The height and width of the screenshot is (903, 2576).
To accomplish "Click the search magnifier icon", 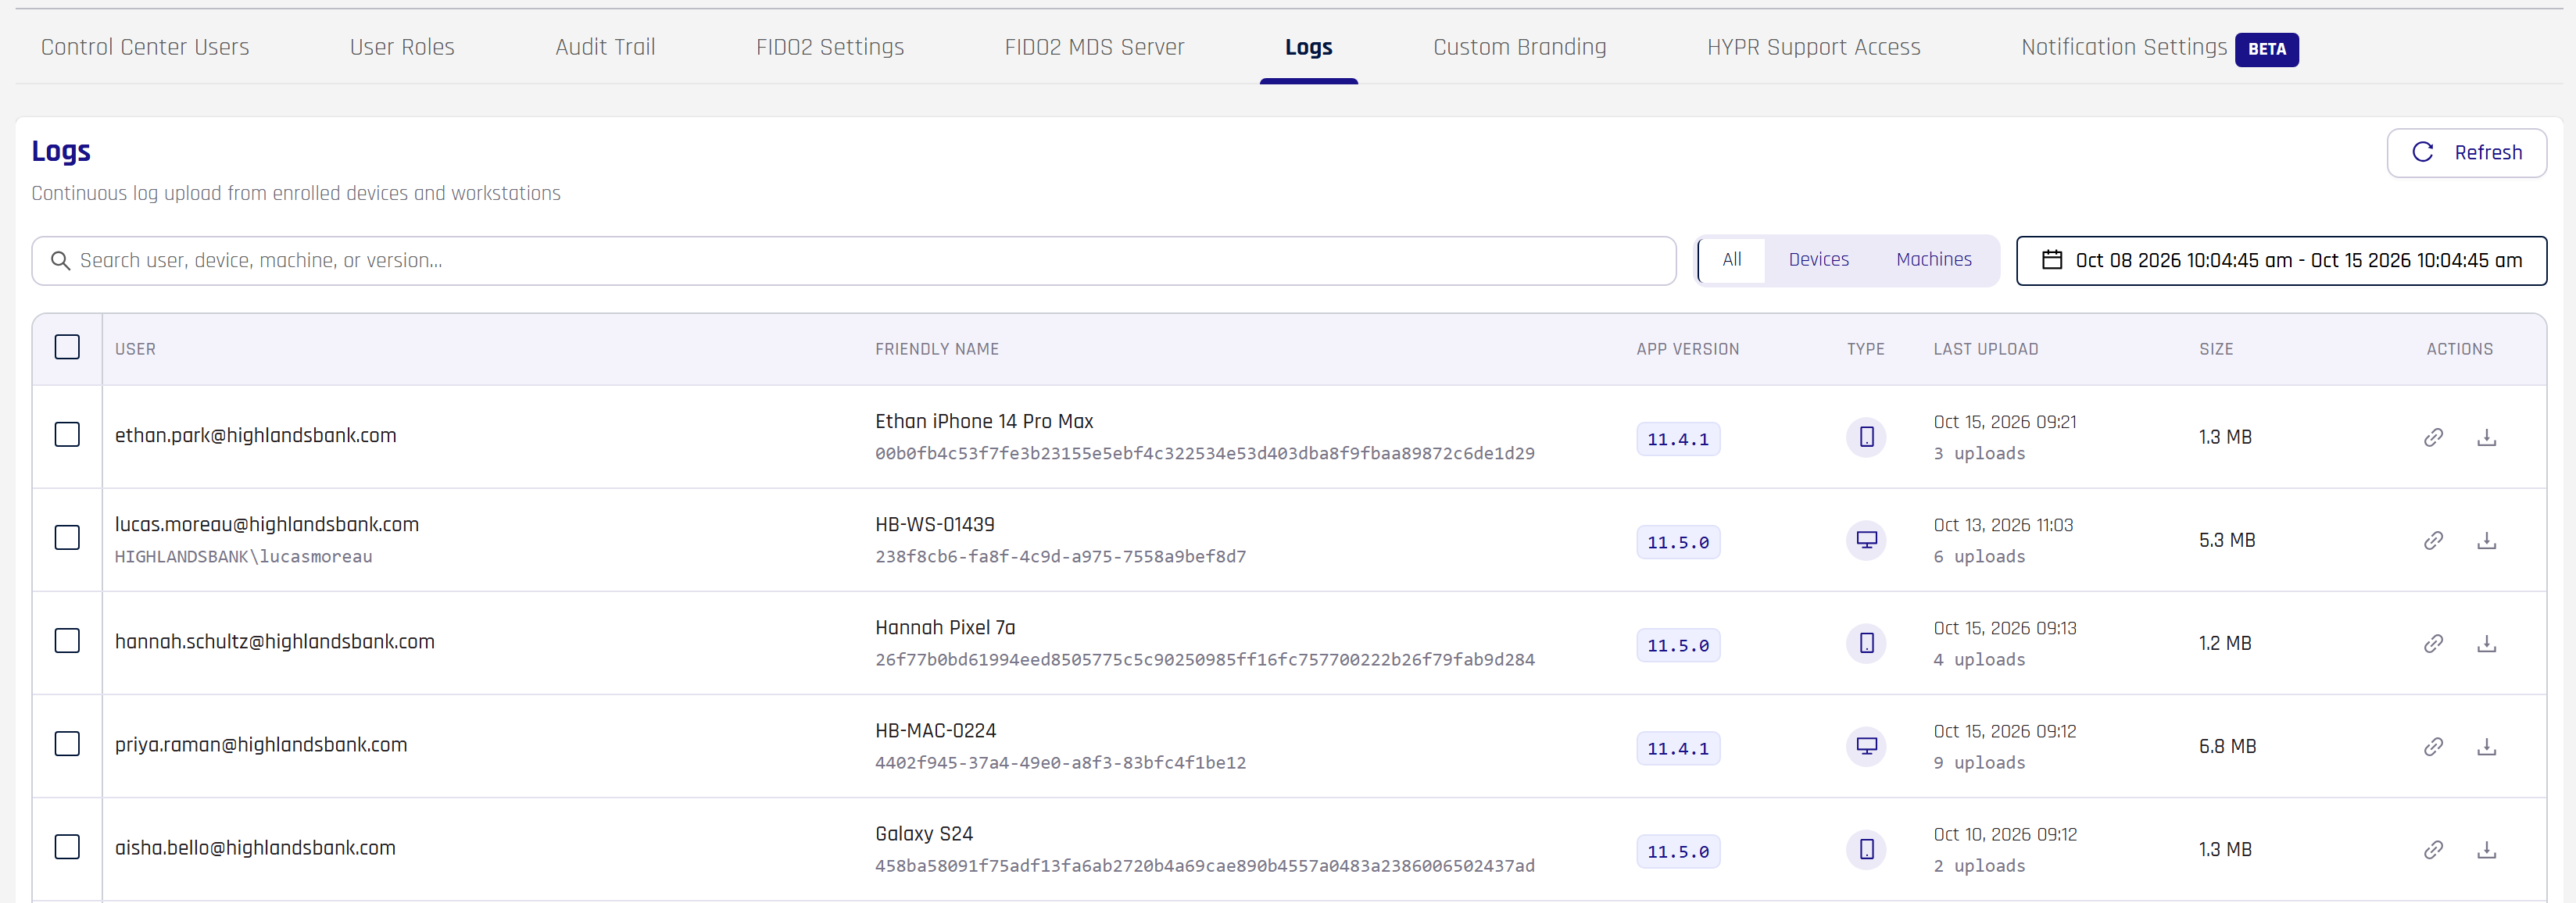I will pos(60,260).
